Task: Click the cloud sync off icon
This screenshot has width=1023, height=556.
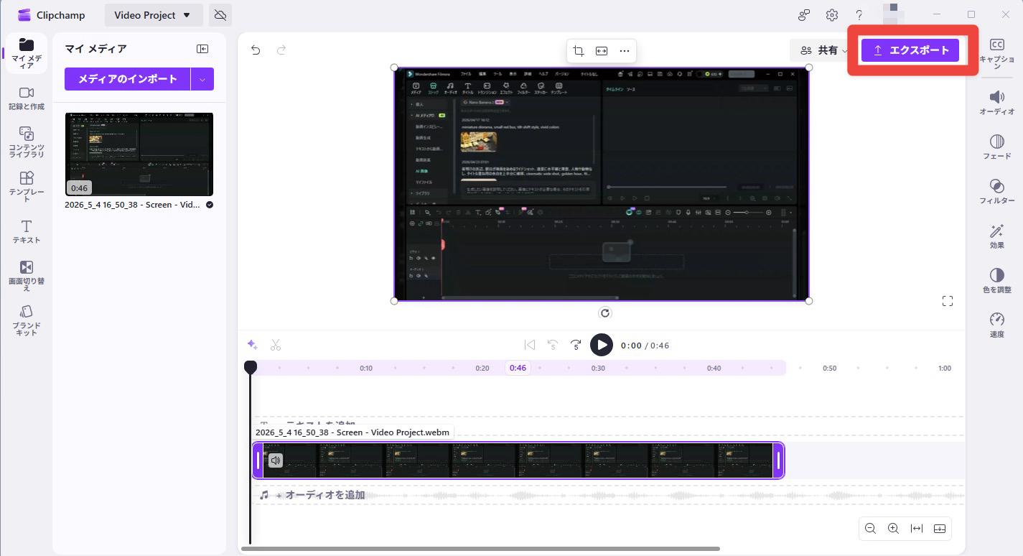Action: (220, 15)
